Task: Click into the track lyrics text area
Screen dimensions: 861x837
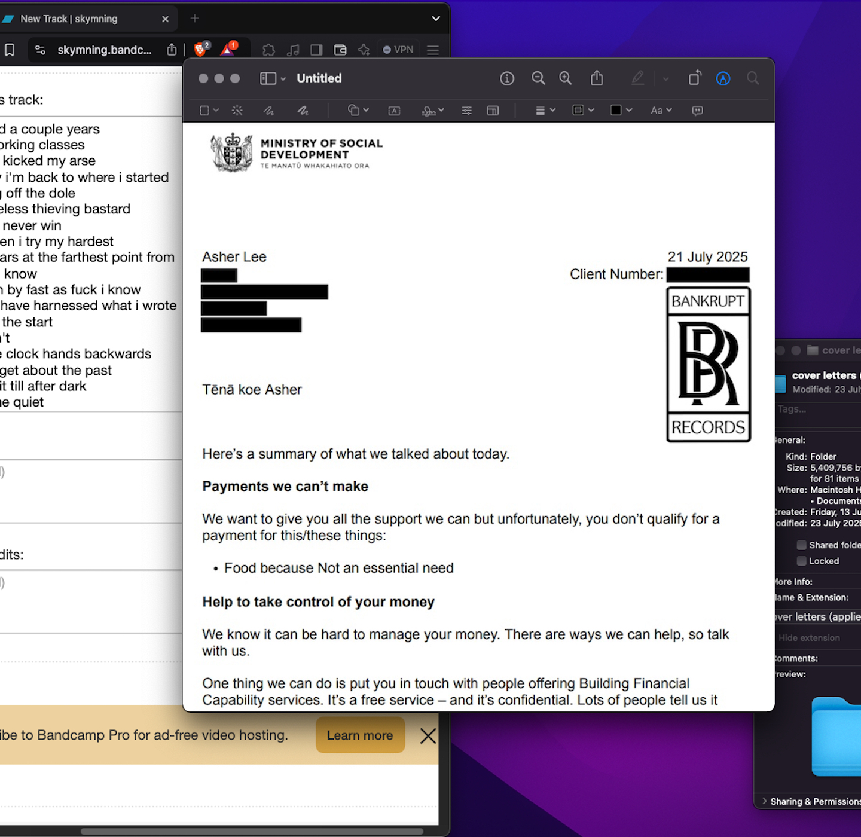Action: [90, 265]
